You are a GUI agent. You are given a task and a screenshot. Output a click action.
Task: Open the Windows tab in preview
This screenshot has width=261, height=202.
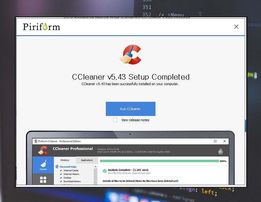65,160
